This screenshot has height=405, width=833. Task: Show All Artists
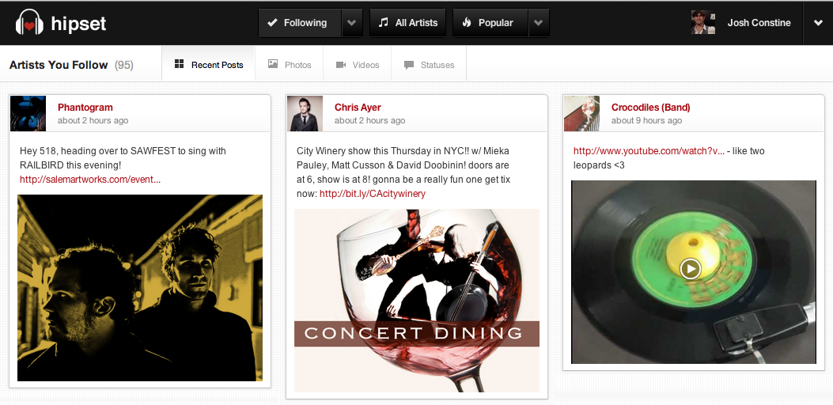coord(408,23)
